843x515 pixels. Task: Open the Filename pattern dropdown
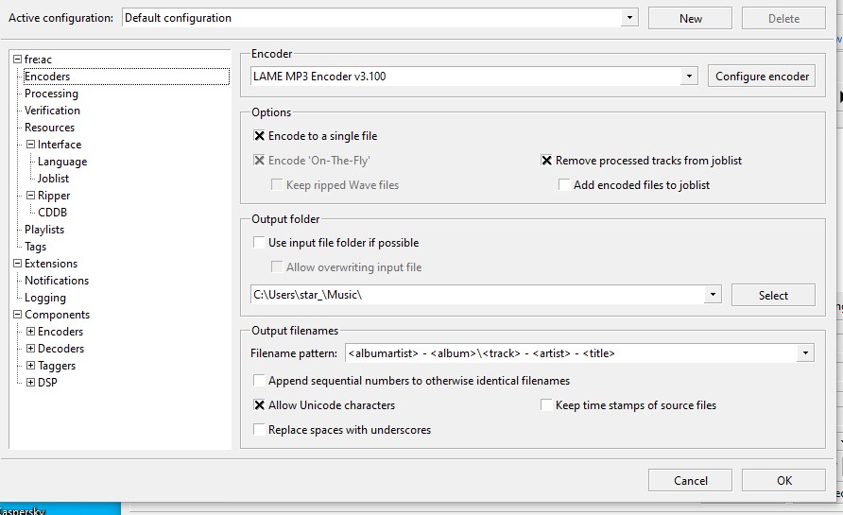tap(805, 353)
